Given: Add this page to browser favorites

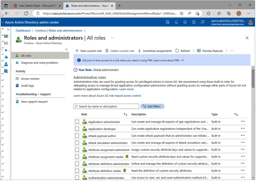Looking at the screenshot, I should (x=197, y=13).
